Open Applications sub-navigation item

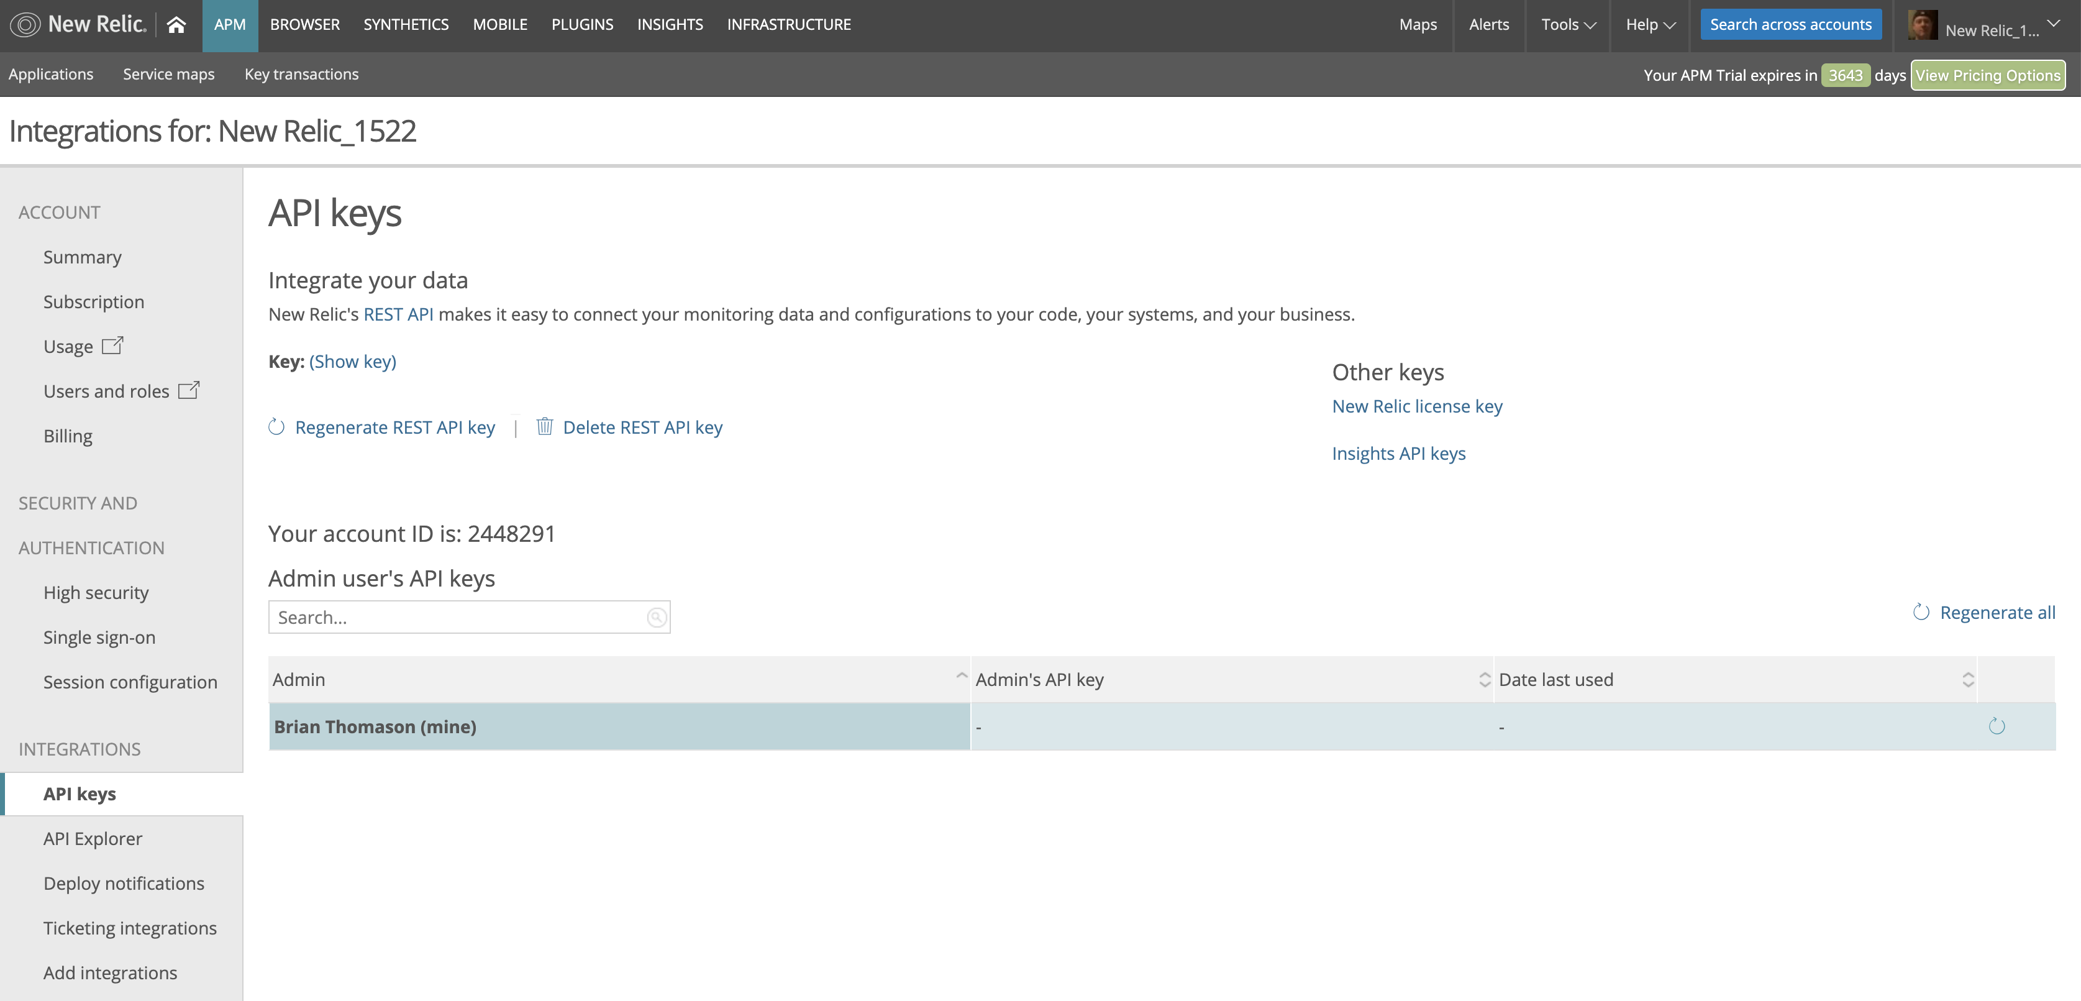[x=51, y=75]
